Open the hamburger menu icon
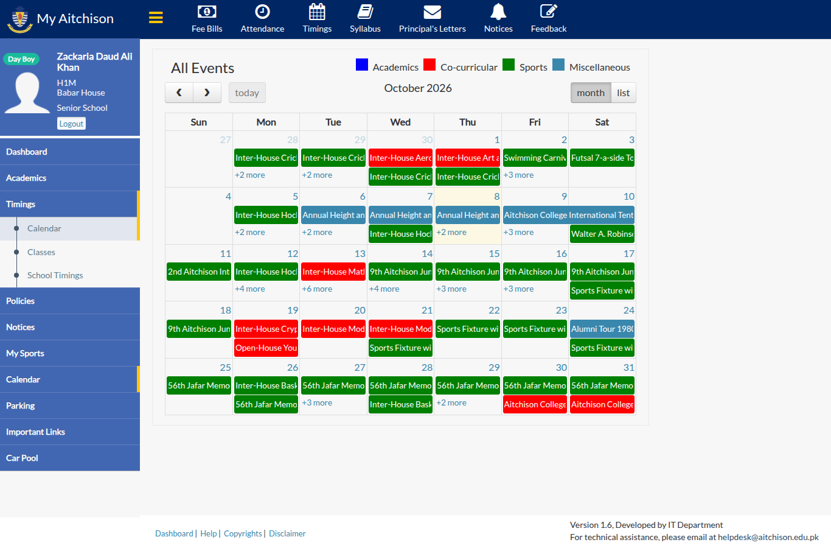The height and width of the screenshot is (548, 831). 156,18
